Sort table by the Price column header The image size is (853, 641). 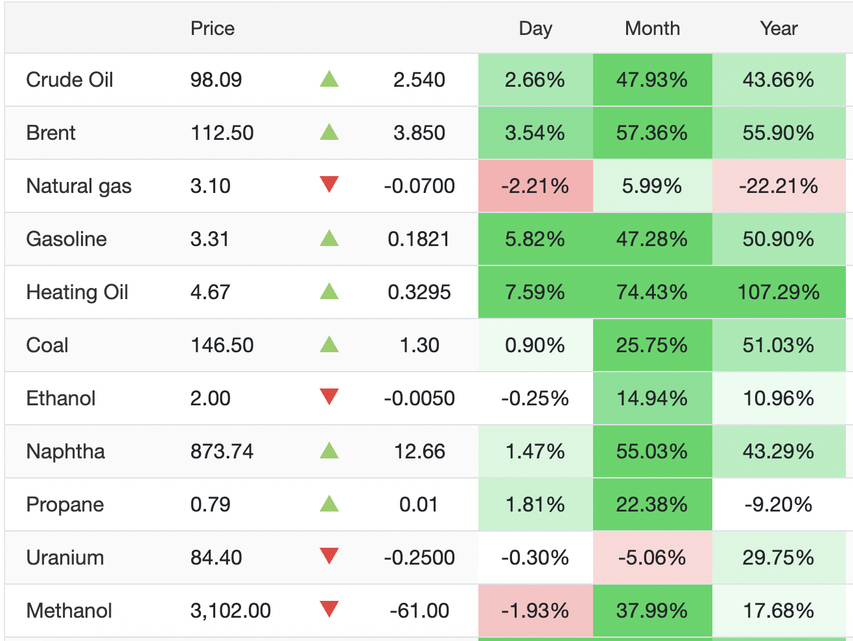[x=212, y=28]
